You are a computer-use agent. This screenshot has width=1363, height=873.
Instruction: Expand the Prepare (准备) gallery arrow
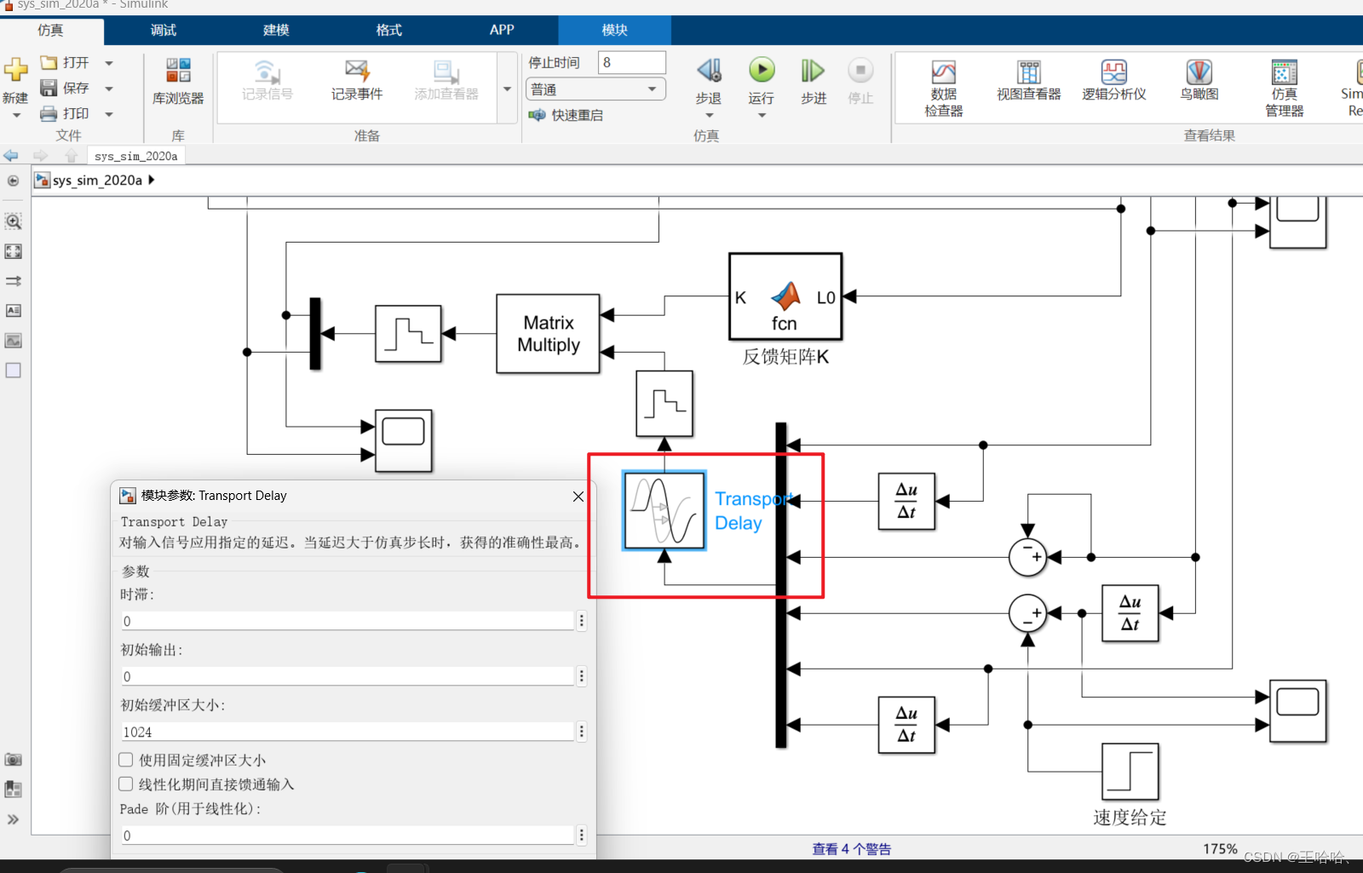click(507, 89)
